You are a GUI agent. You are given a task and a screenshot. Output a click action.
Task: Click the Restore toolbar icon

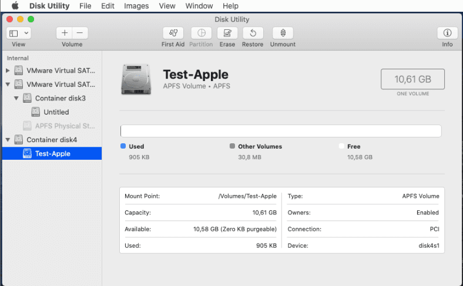pos(253,33)
